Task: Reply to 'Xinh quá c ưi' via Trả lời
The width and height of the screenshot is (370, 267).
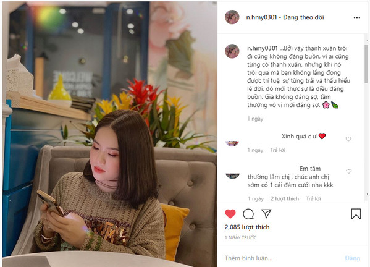Action: point(277,150)
